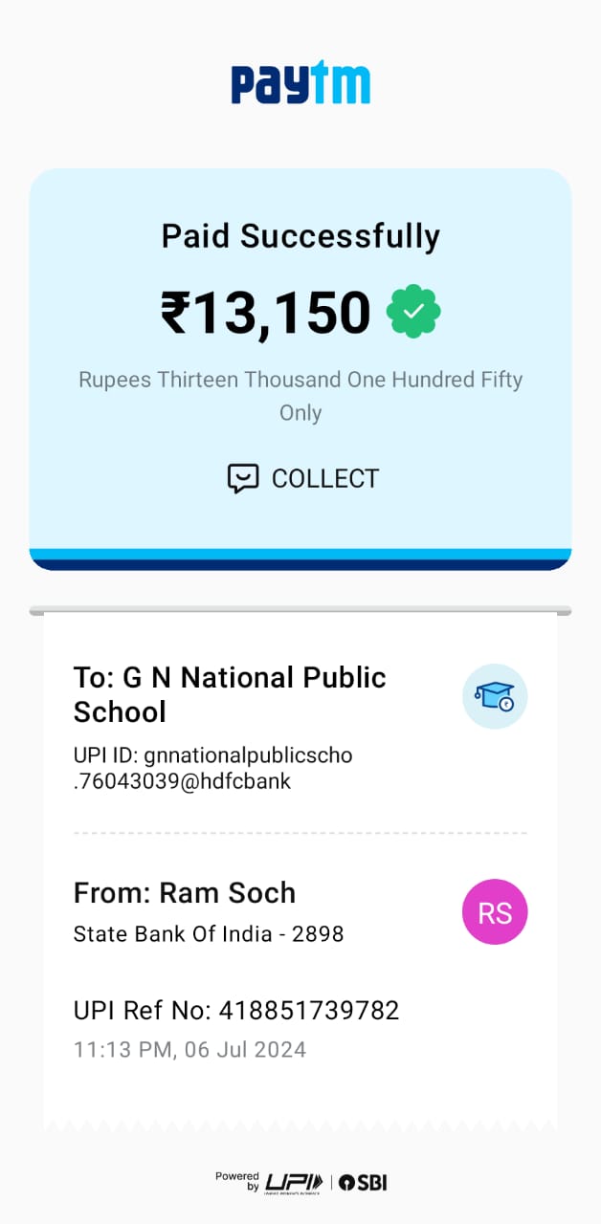Click the gray receipt slot bar
The height and width of the screenshot is (1224, 601).
(x=300, y=610)
